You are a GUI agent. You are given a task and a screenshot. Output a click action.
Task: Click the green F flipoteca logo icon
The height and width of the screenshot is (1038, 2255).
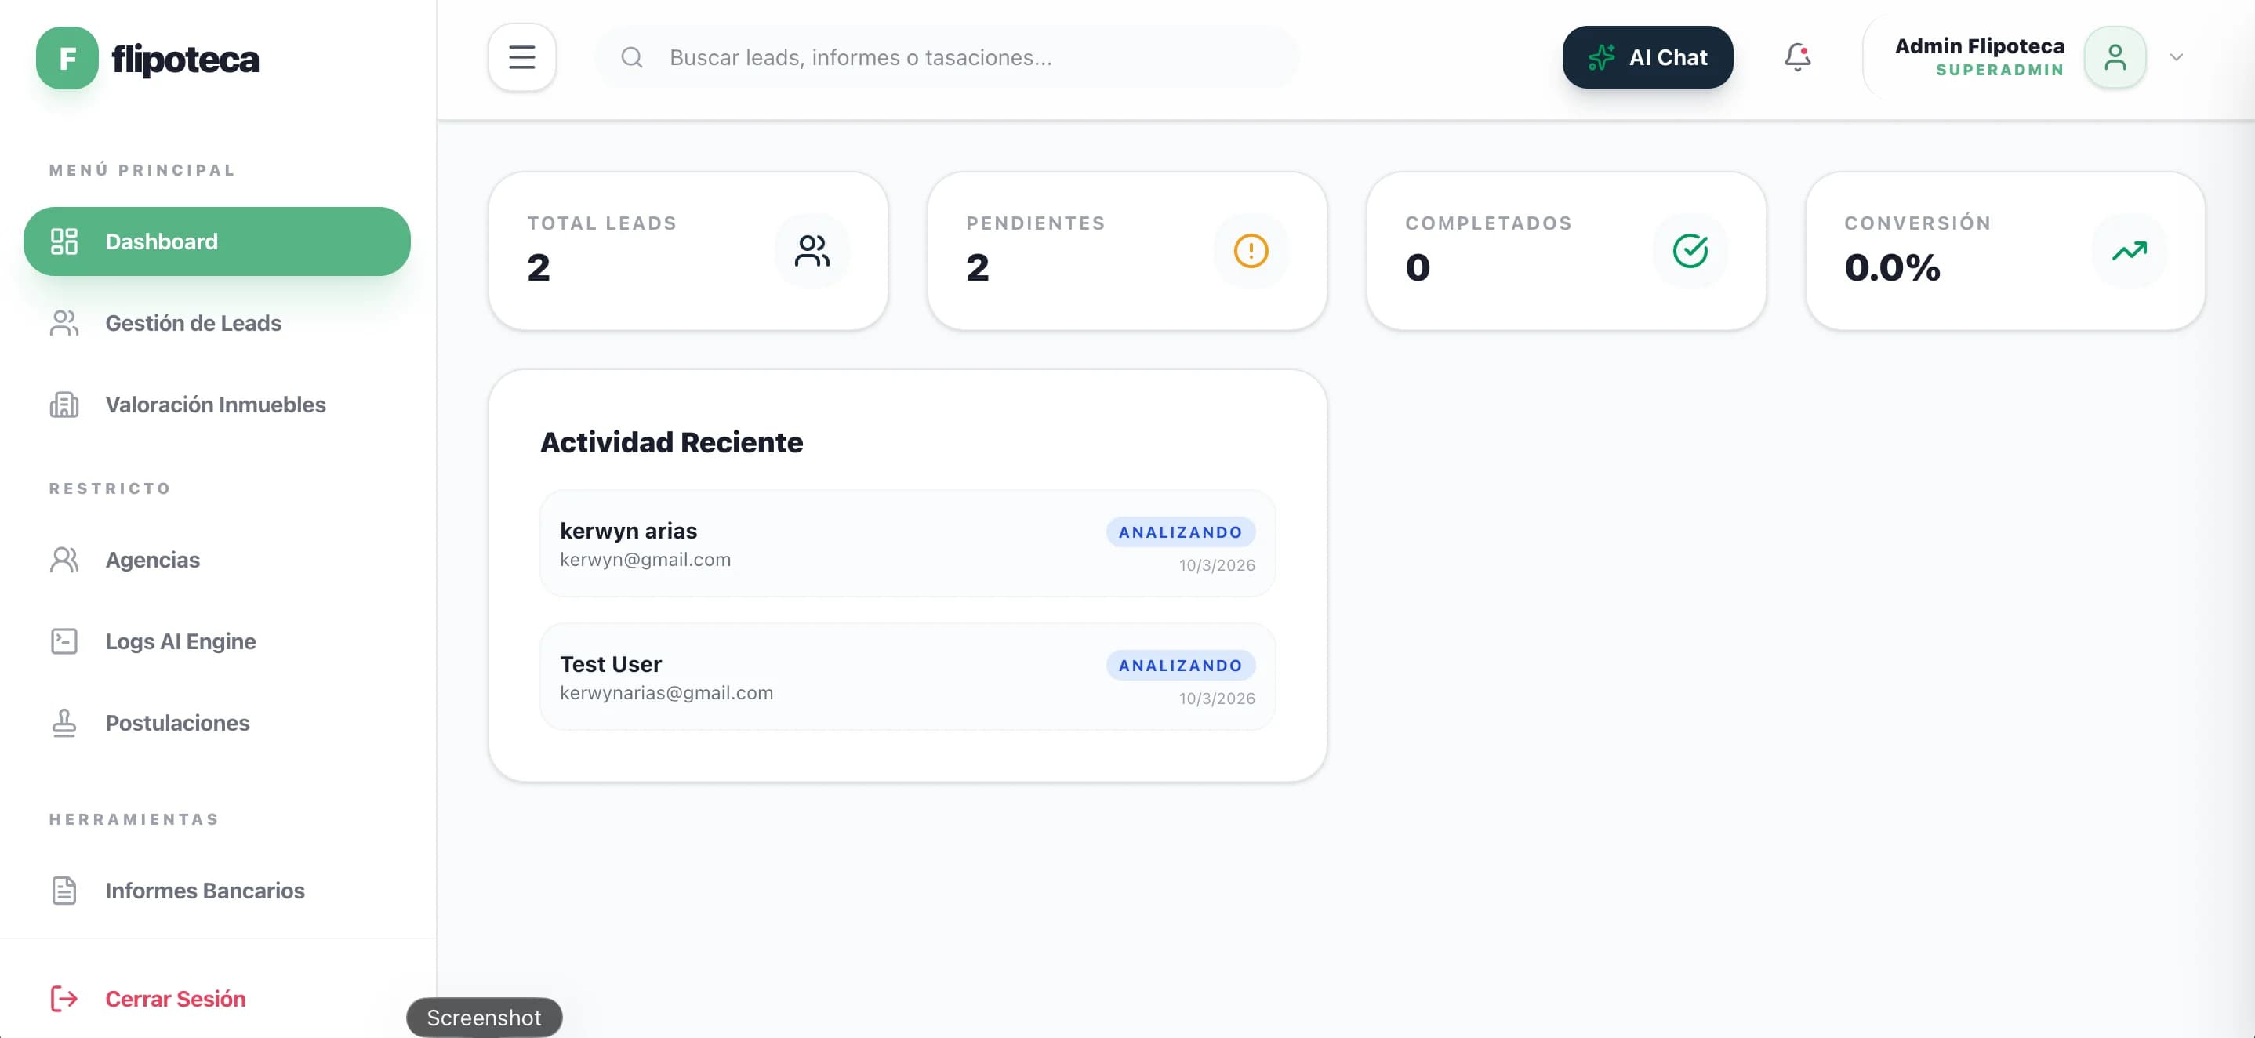[x=67, y=58]
